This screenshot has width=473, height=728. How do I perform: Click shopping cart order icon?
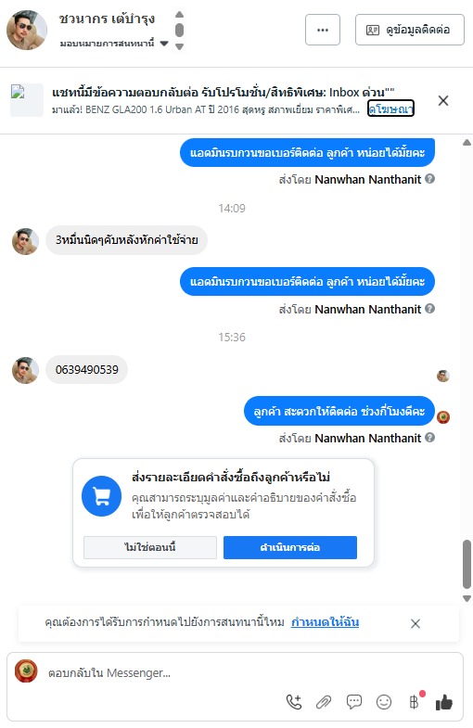tap(102, 496)
